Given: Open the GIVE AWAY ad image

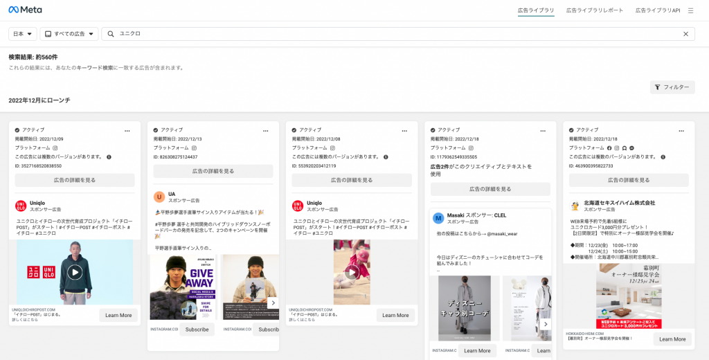Looking at the screenshot, I should click(x=183, y=287).
